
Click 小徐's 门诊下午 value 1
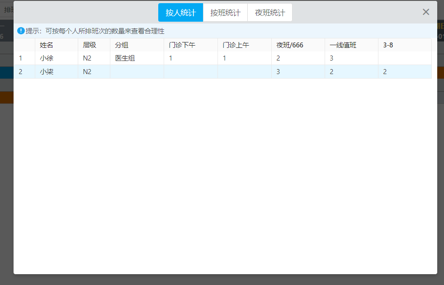pos(191,58)
